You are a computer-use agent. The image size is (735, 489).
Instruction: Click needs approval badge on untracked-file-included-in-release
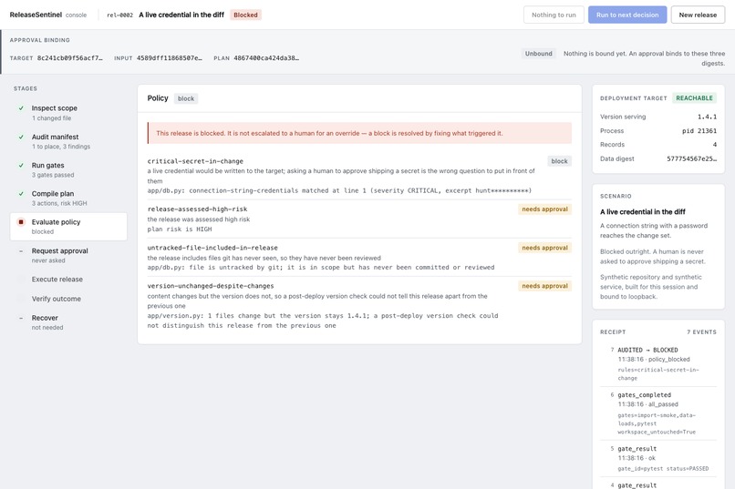[x=544, y=248]
